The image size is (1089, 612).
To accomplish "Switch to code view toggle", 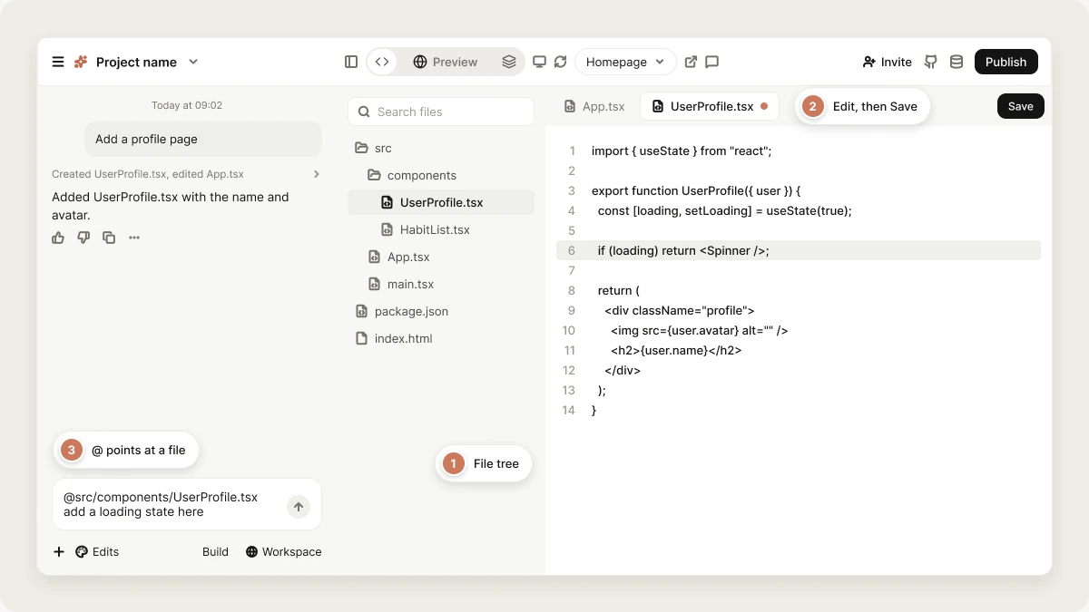I will click(x=382, y=62).
